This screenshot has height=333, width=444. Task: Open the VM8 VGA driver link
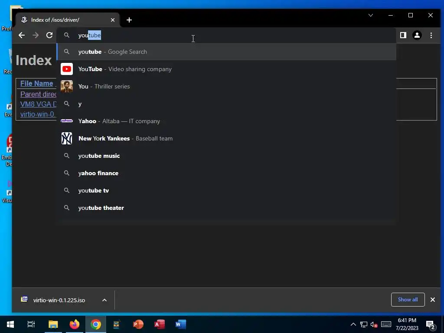pos(38,104)
